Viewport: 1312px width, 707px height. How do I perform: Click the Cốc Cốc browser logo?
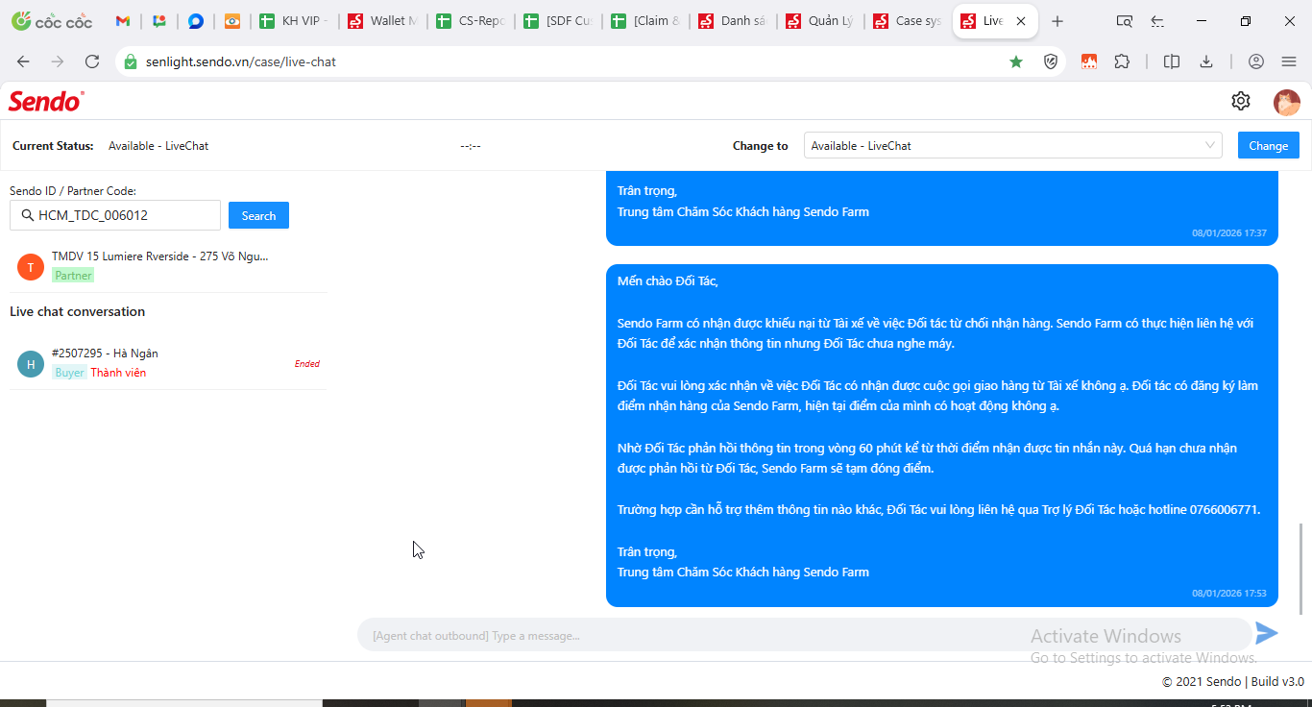click(x=52, y=21)
